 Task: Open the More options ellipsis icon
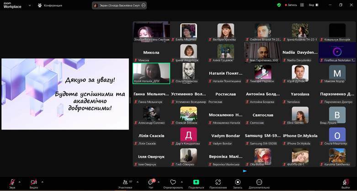pyautogui.click(x=259, y=182)
